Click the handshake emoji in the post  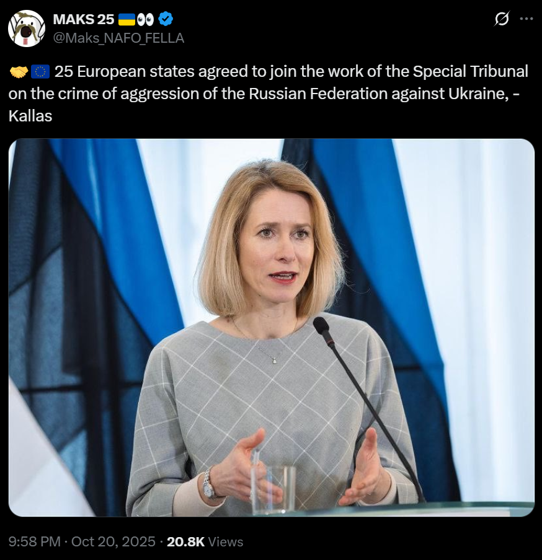[x=19, y=72]
